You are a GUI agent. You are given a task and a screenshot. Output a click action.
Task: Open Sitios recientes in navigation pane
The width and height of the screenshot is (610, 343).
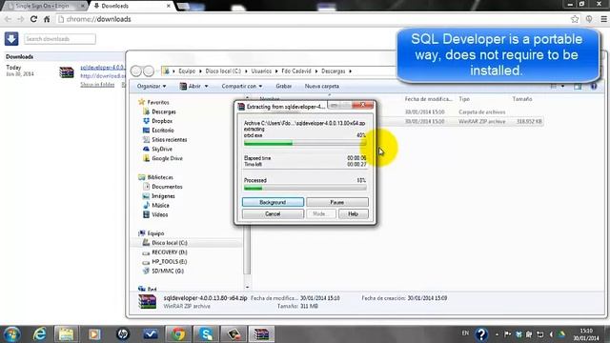click(170, 140)
